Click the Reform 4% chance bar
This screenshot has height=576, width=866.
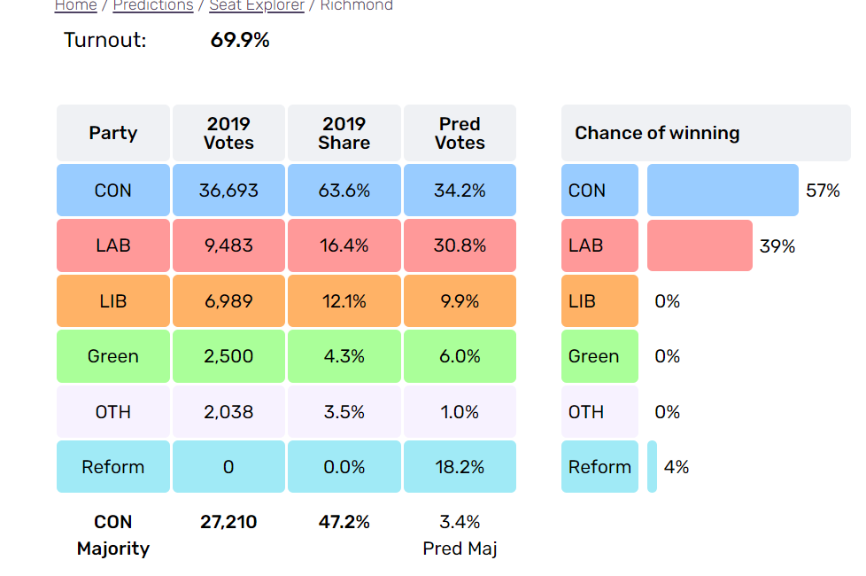coord(653,467)
